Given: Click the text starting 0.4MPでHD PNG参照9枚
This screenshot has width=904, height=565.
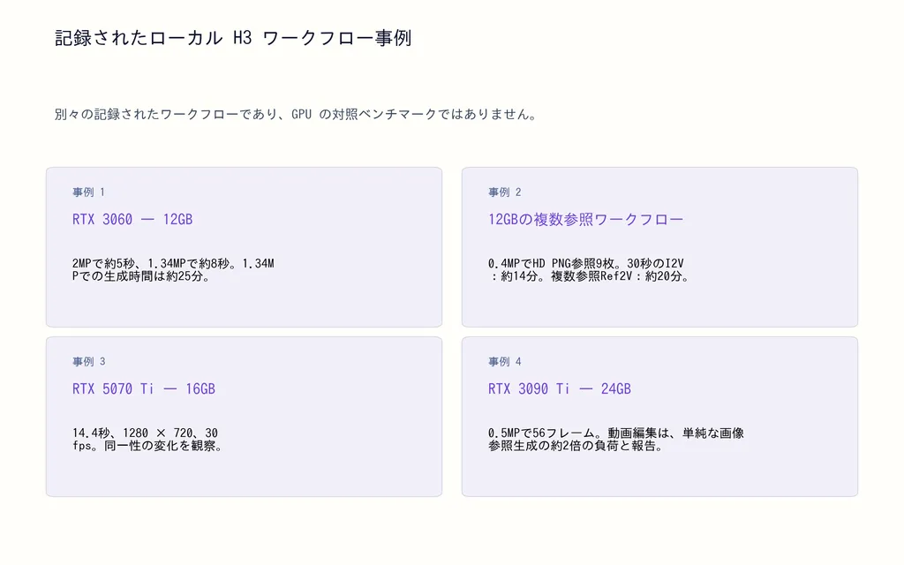Looking at the screenshot, I should 589,270.
